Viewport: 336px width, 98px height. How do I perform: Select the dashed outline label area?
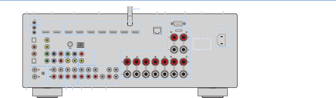coord(202,44)
